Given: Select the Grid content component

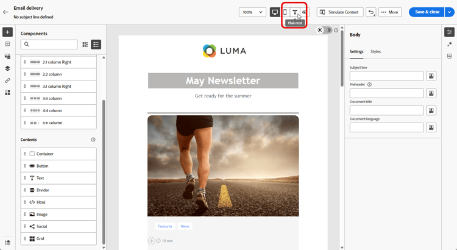Looking at the screenshot, I should (58, 238).
